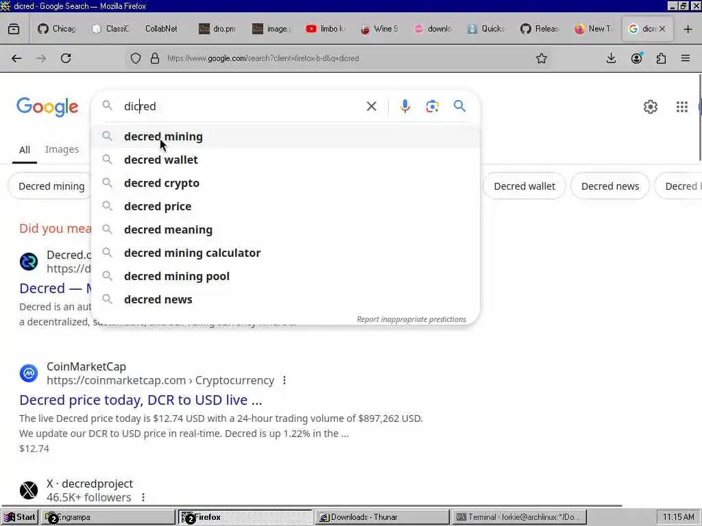Click Report inappropriate predictions link
Viewport: 702px width, 526px height.
(411, 319)
